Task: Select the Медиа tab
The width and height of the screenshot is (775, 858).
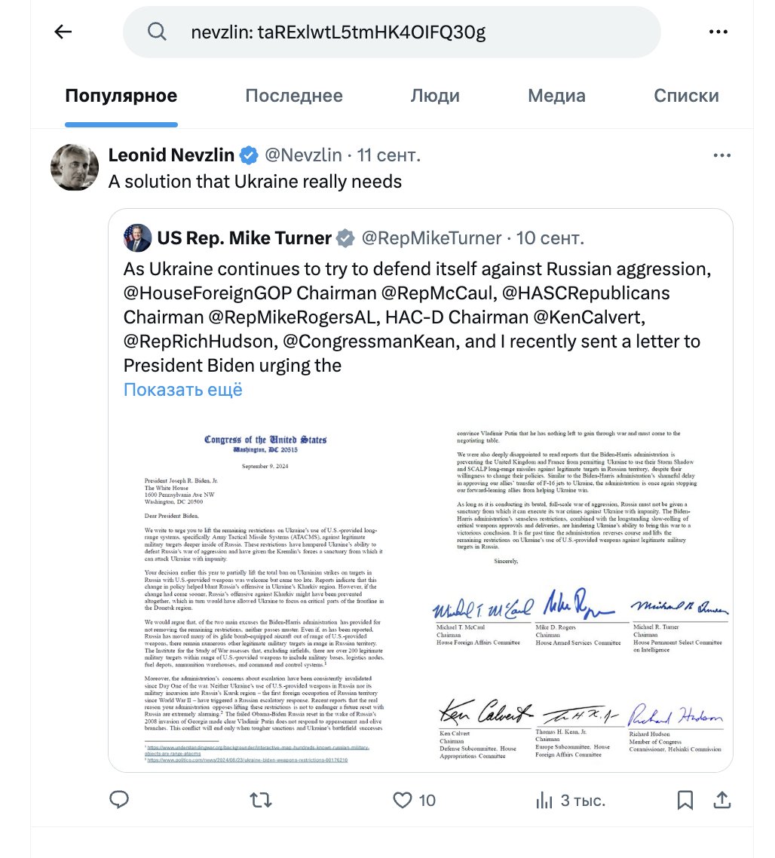Action: pyautogui.click(x=556, y=96)
